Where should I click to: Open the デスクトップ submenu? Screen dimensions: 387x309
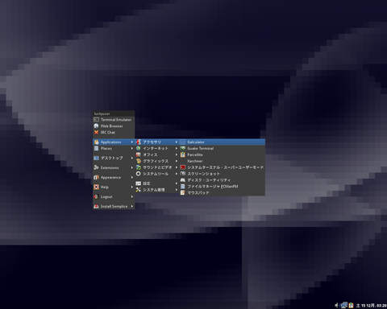[x=114, y=158]
